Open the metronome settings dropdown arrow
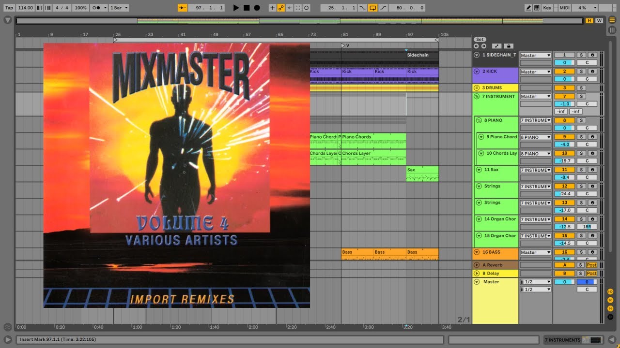 pyautogui.click(x=105, y=8)
